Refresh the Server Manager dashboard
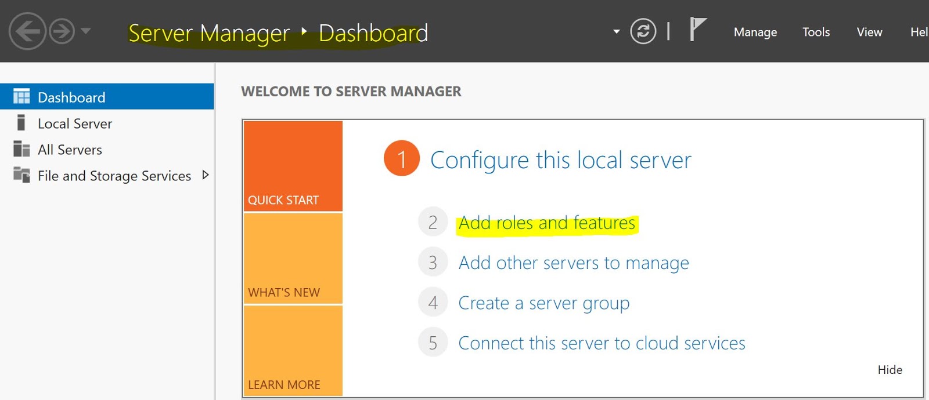This screenshot has height=400, width=929. click(x=643, y=31)
